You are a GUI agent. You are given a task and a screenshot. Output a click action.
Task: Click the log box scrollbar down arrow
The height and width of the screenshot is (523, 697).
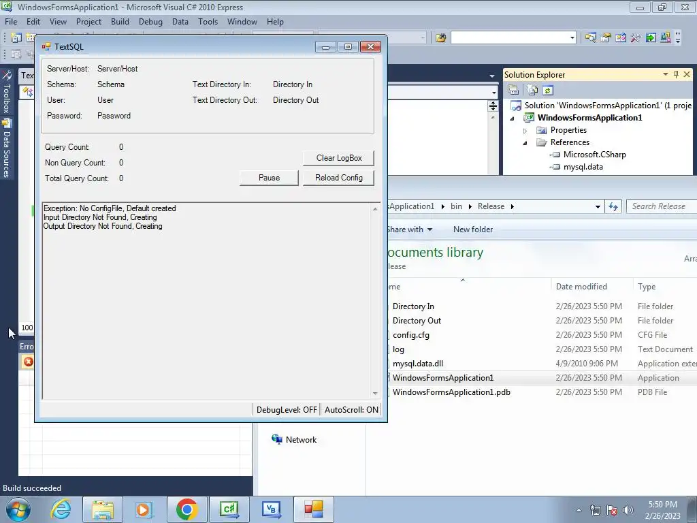click(x=375, y=394)
